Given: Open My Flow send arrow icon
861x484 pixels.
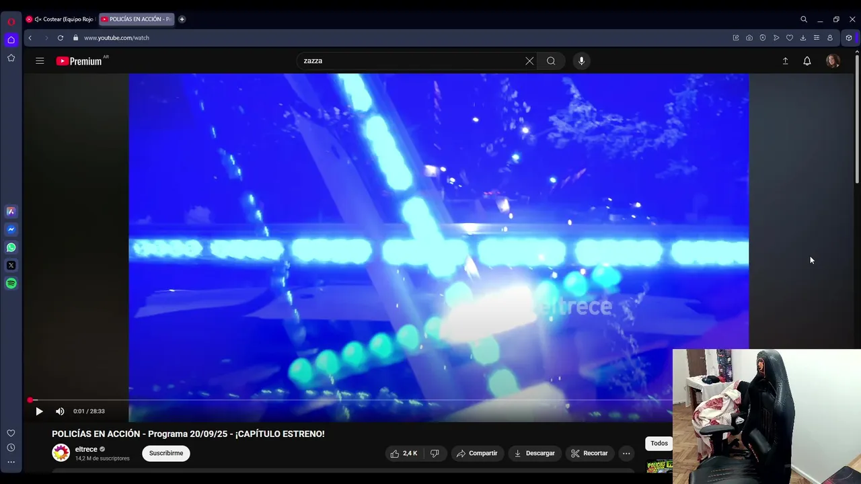Looking at the screenshot, I should tap(776, 38).
